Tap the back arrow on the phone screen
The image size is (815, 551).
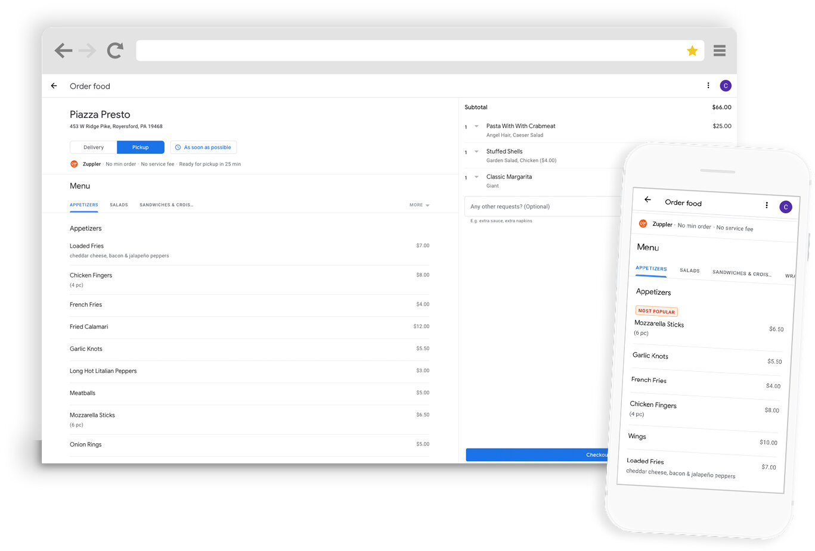[x=647, y=200]
